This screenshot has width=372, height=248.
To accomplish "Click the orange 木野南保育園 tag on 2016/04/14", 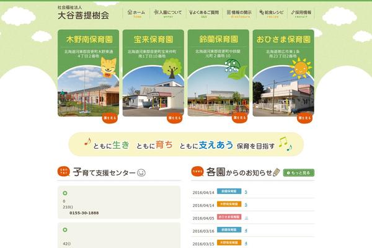I will pos(229,204).
